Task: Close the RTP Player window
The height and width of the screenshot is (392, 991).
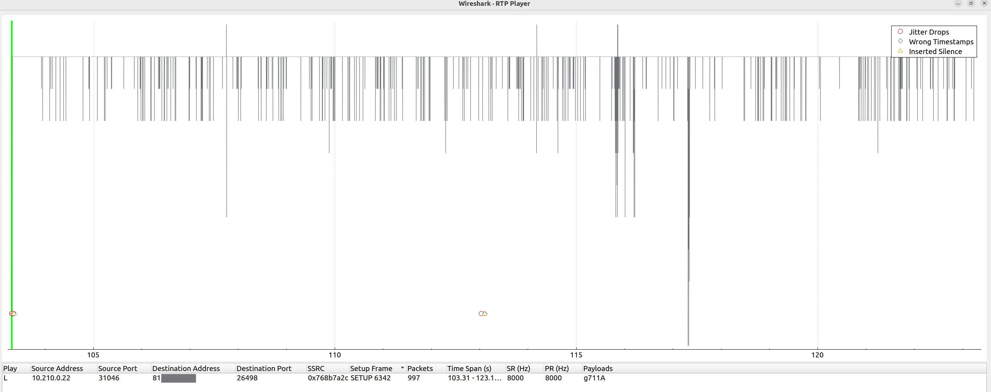Action: pos(984,3)
